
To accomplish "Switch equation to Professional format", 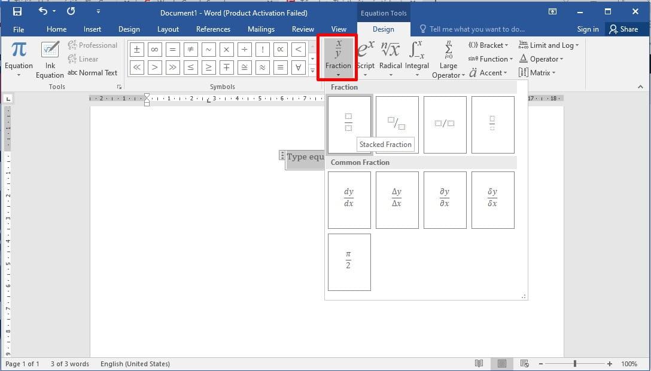I will tap(93, 45).
